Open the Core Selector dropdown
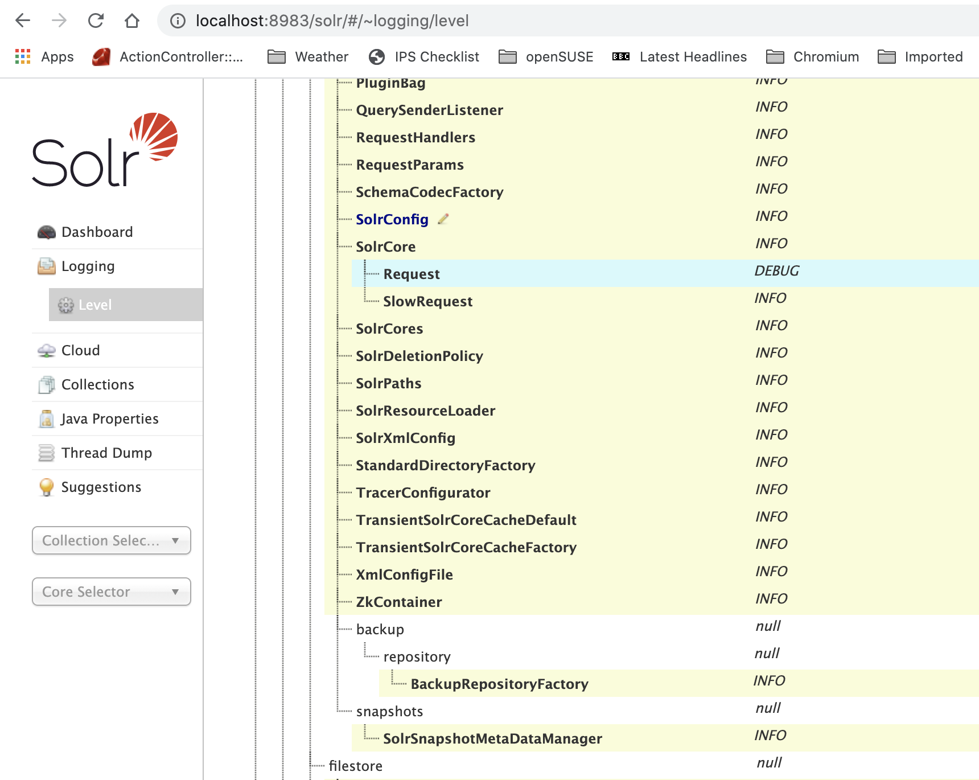Screen dimensions: 979x780 [112, 592]
